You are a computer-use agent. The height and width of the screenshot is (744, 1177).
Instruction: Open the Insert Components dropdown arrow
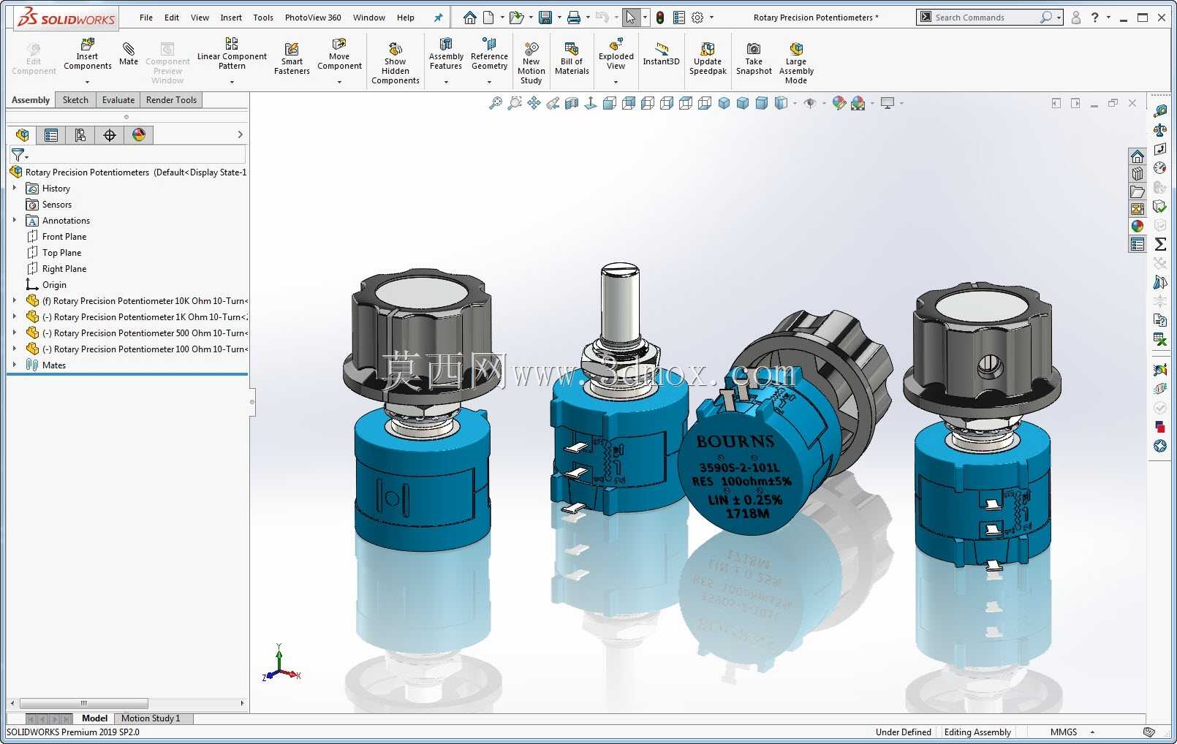point(87,82)
